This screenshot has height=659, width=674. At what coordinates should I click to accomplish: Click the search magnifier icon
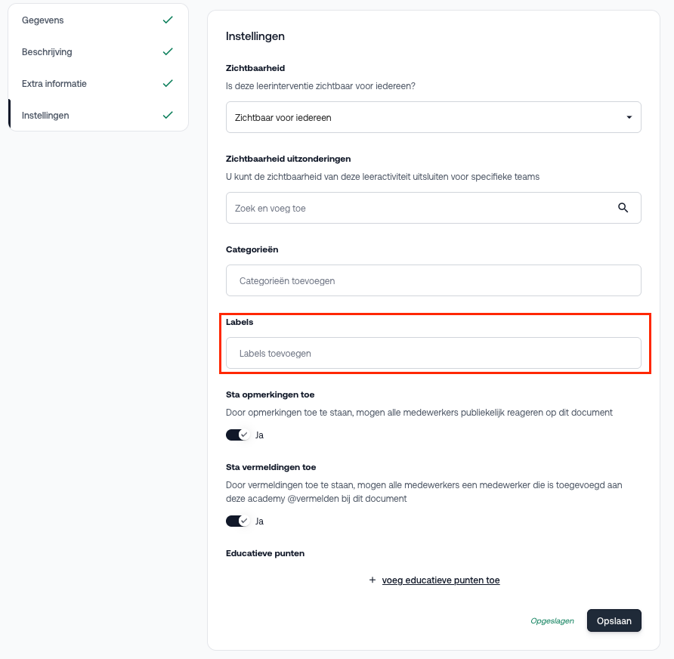623,208
